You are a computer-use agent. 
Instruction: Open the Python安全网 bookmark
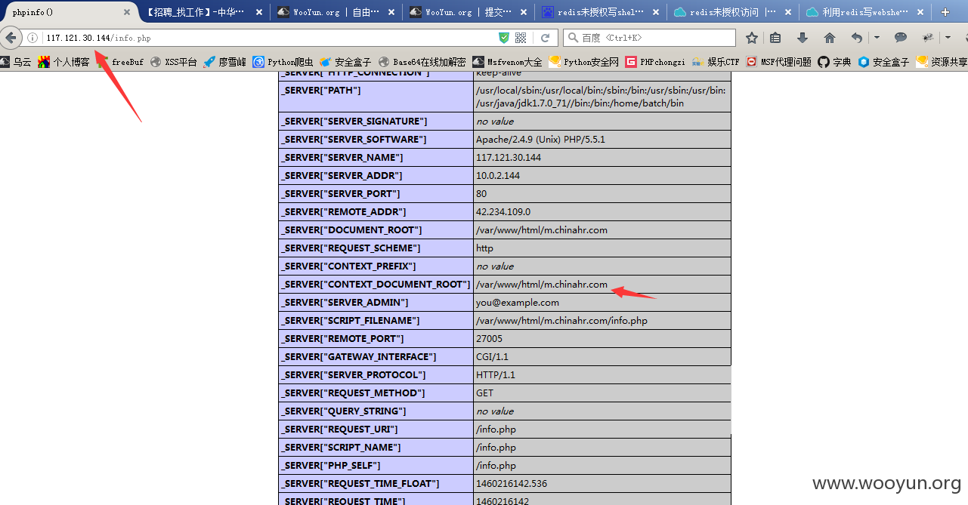tap(584, 62)
